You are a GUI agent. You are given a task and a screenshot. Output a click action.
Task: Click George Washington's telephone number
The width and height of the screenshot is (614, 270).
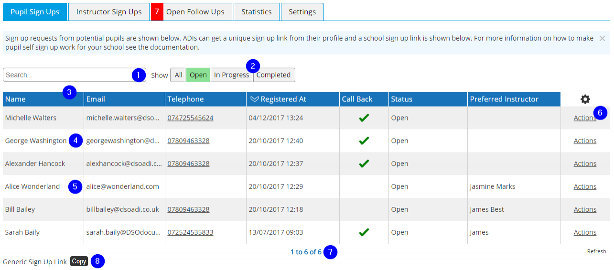point(188,140)
